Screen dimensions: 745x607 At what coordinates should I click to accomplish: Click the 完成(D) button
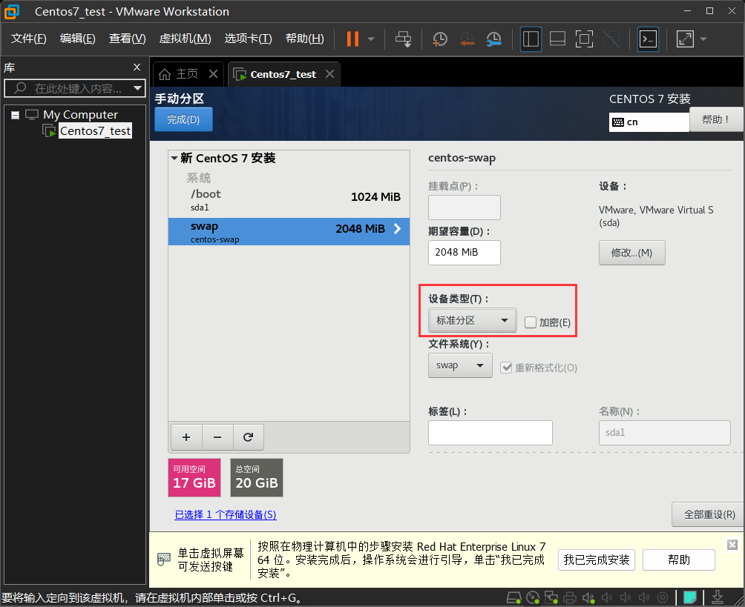(x=183, y=119)
